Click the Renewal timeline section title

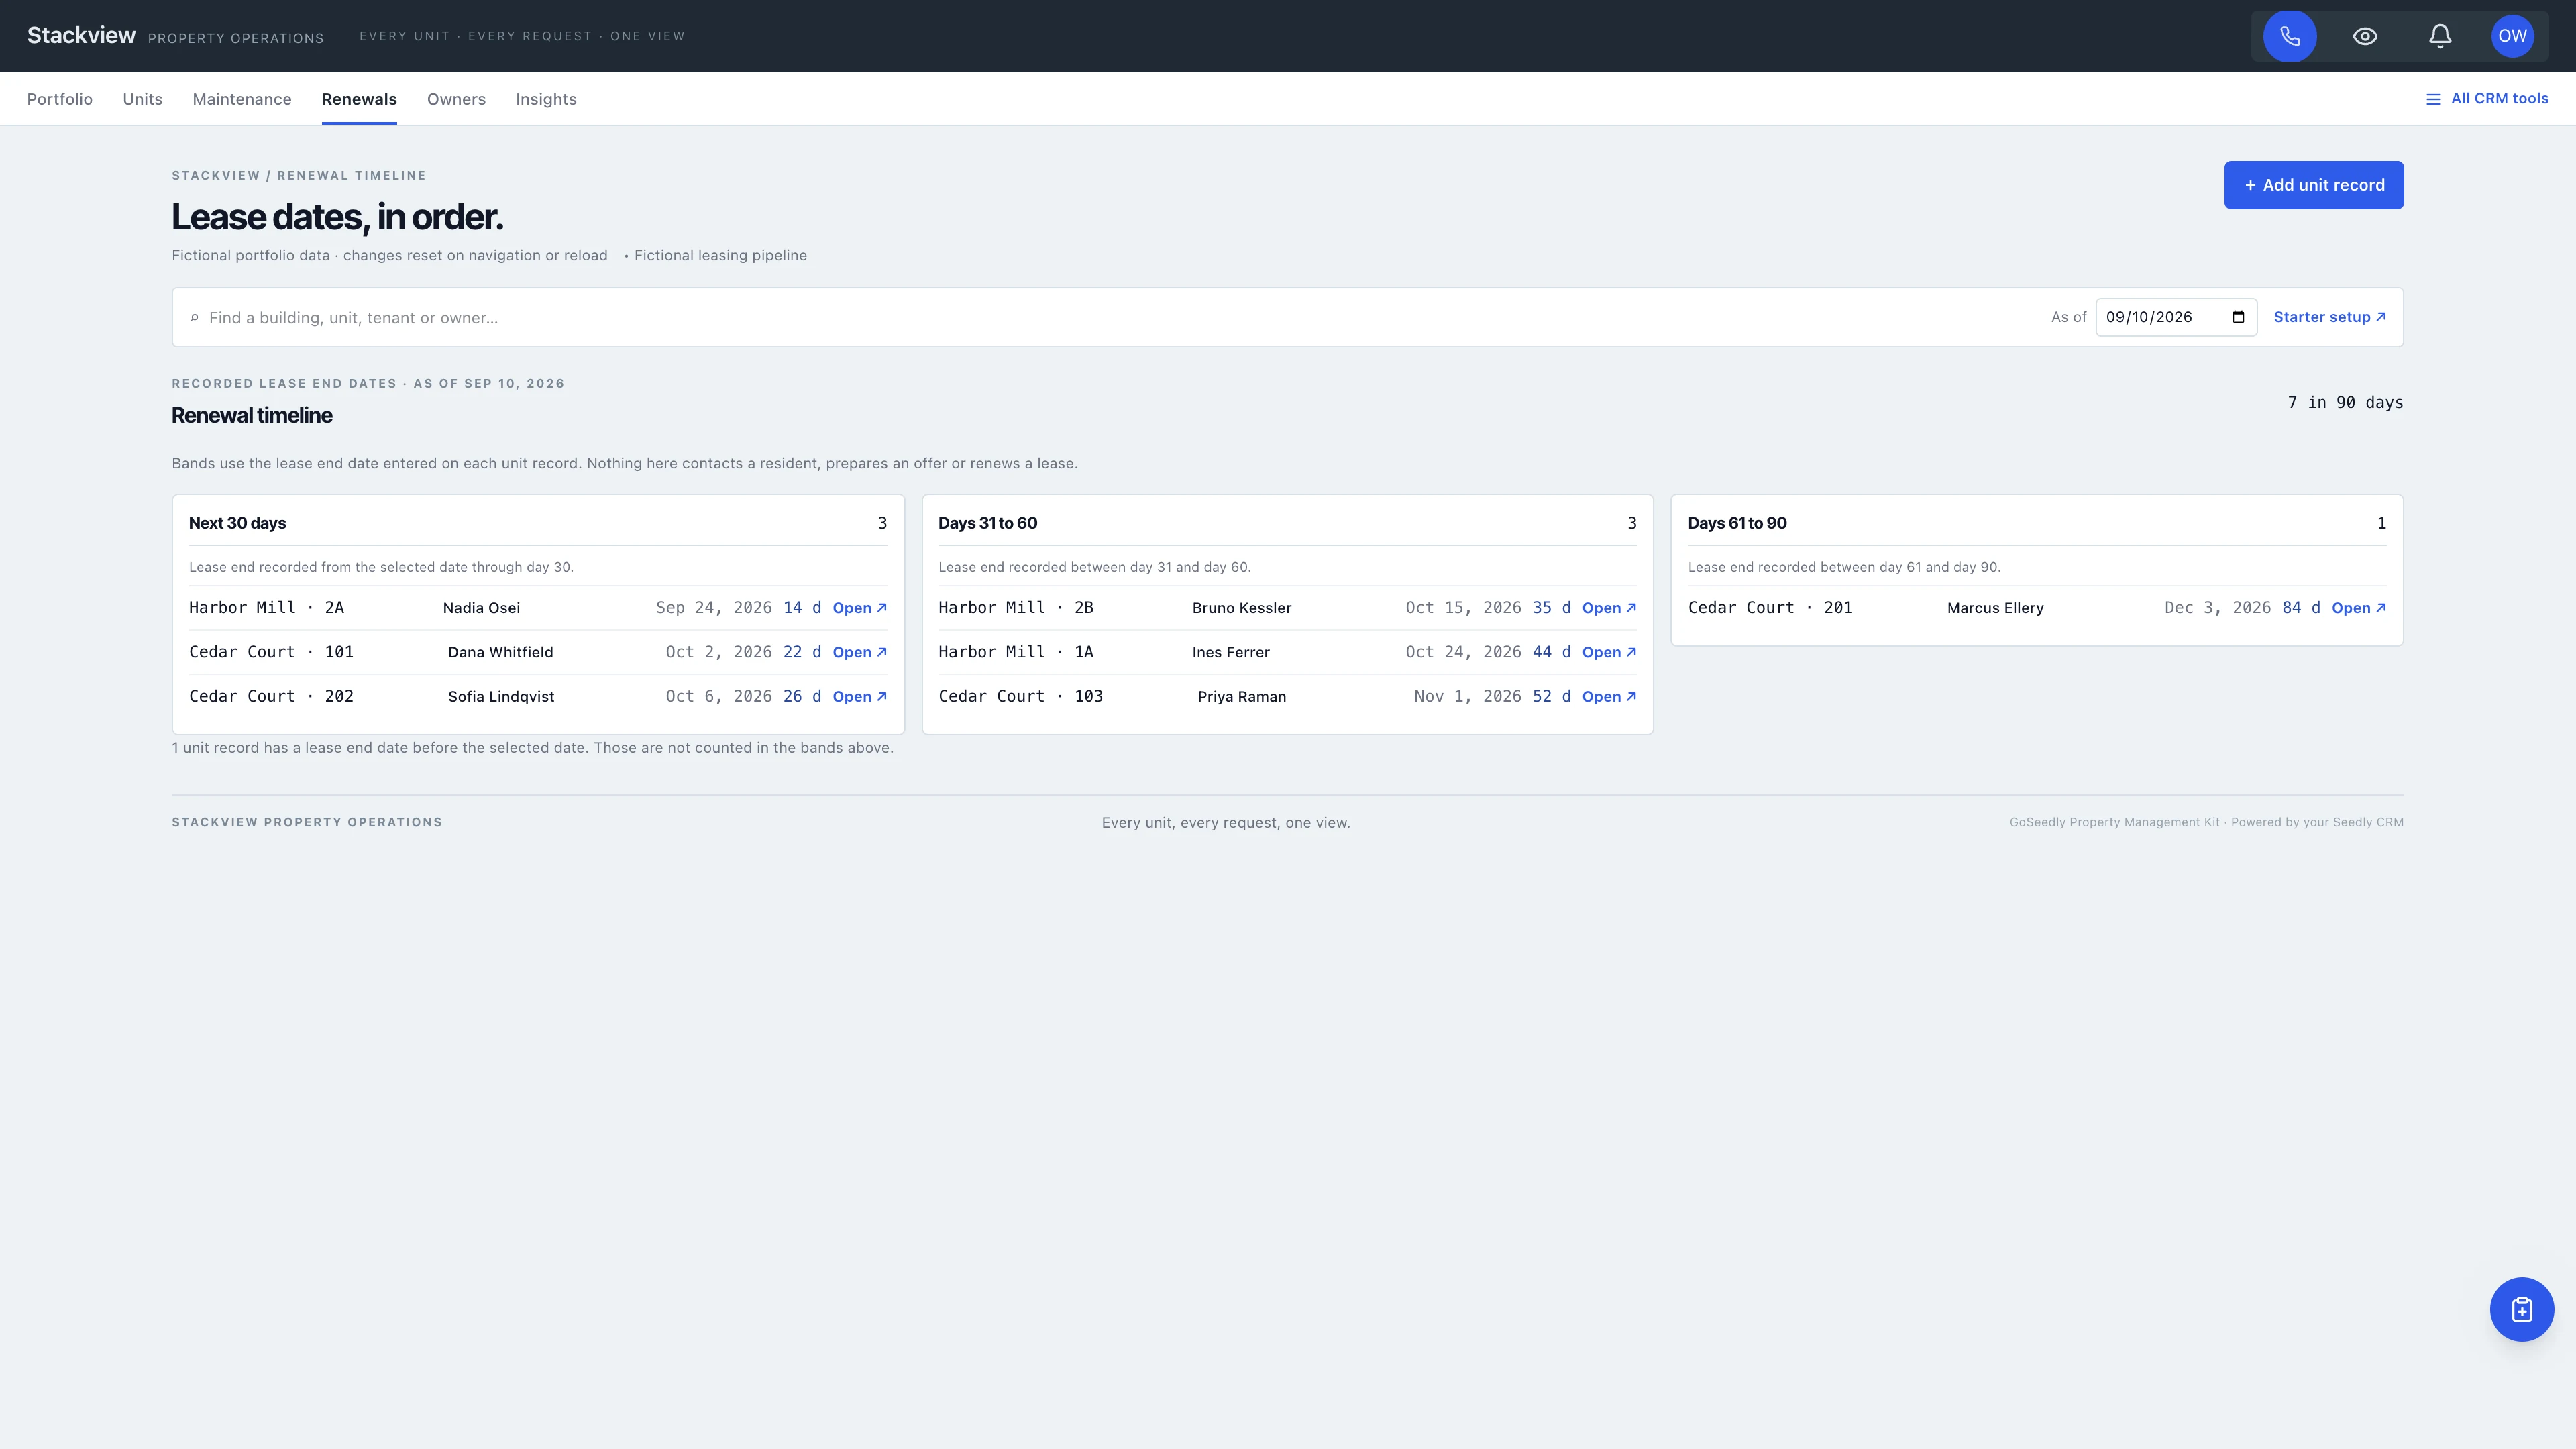tap(252, 415)
